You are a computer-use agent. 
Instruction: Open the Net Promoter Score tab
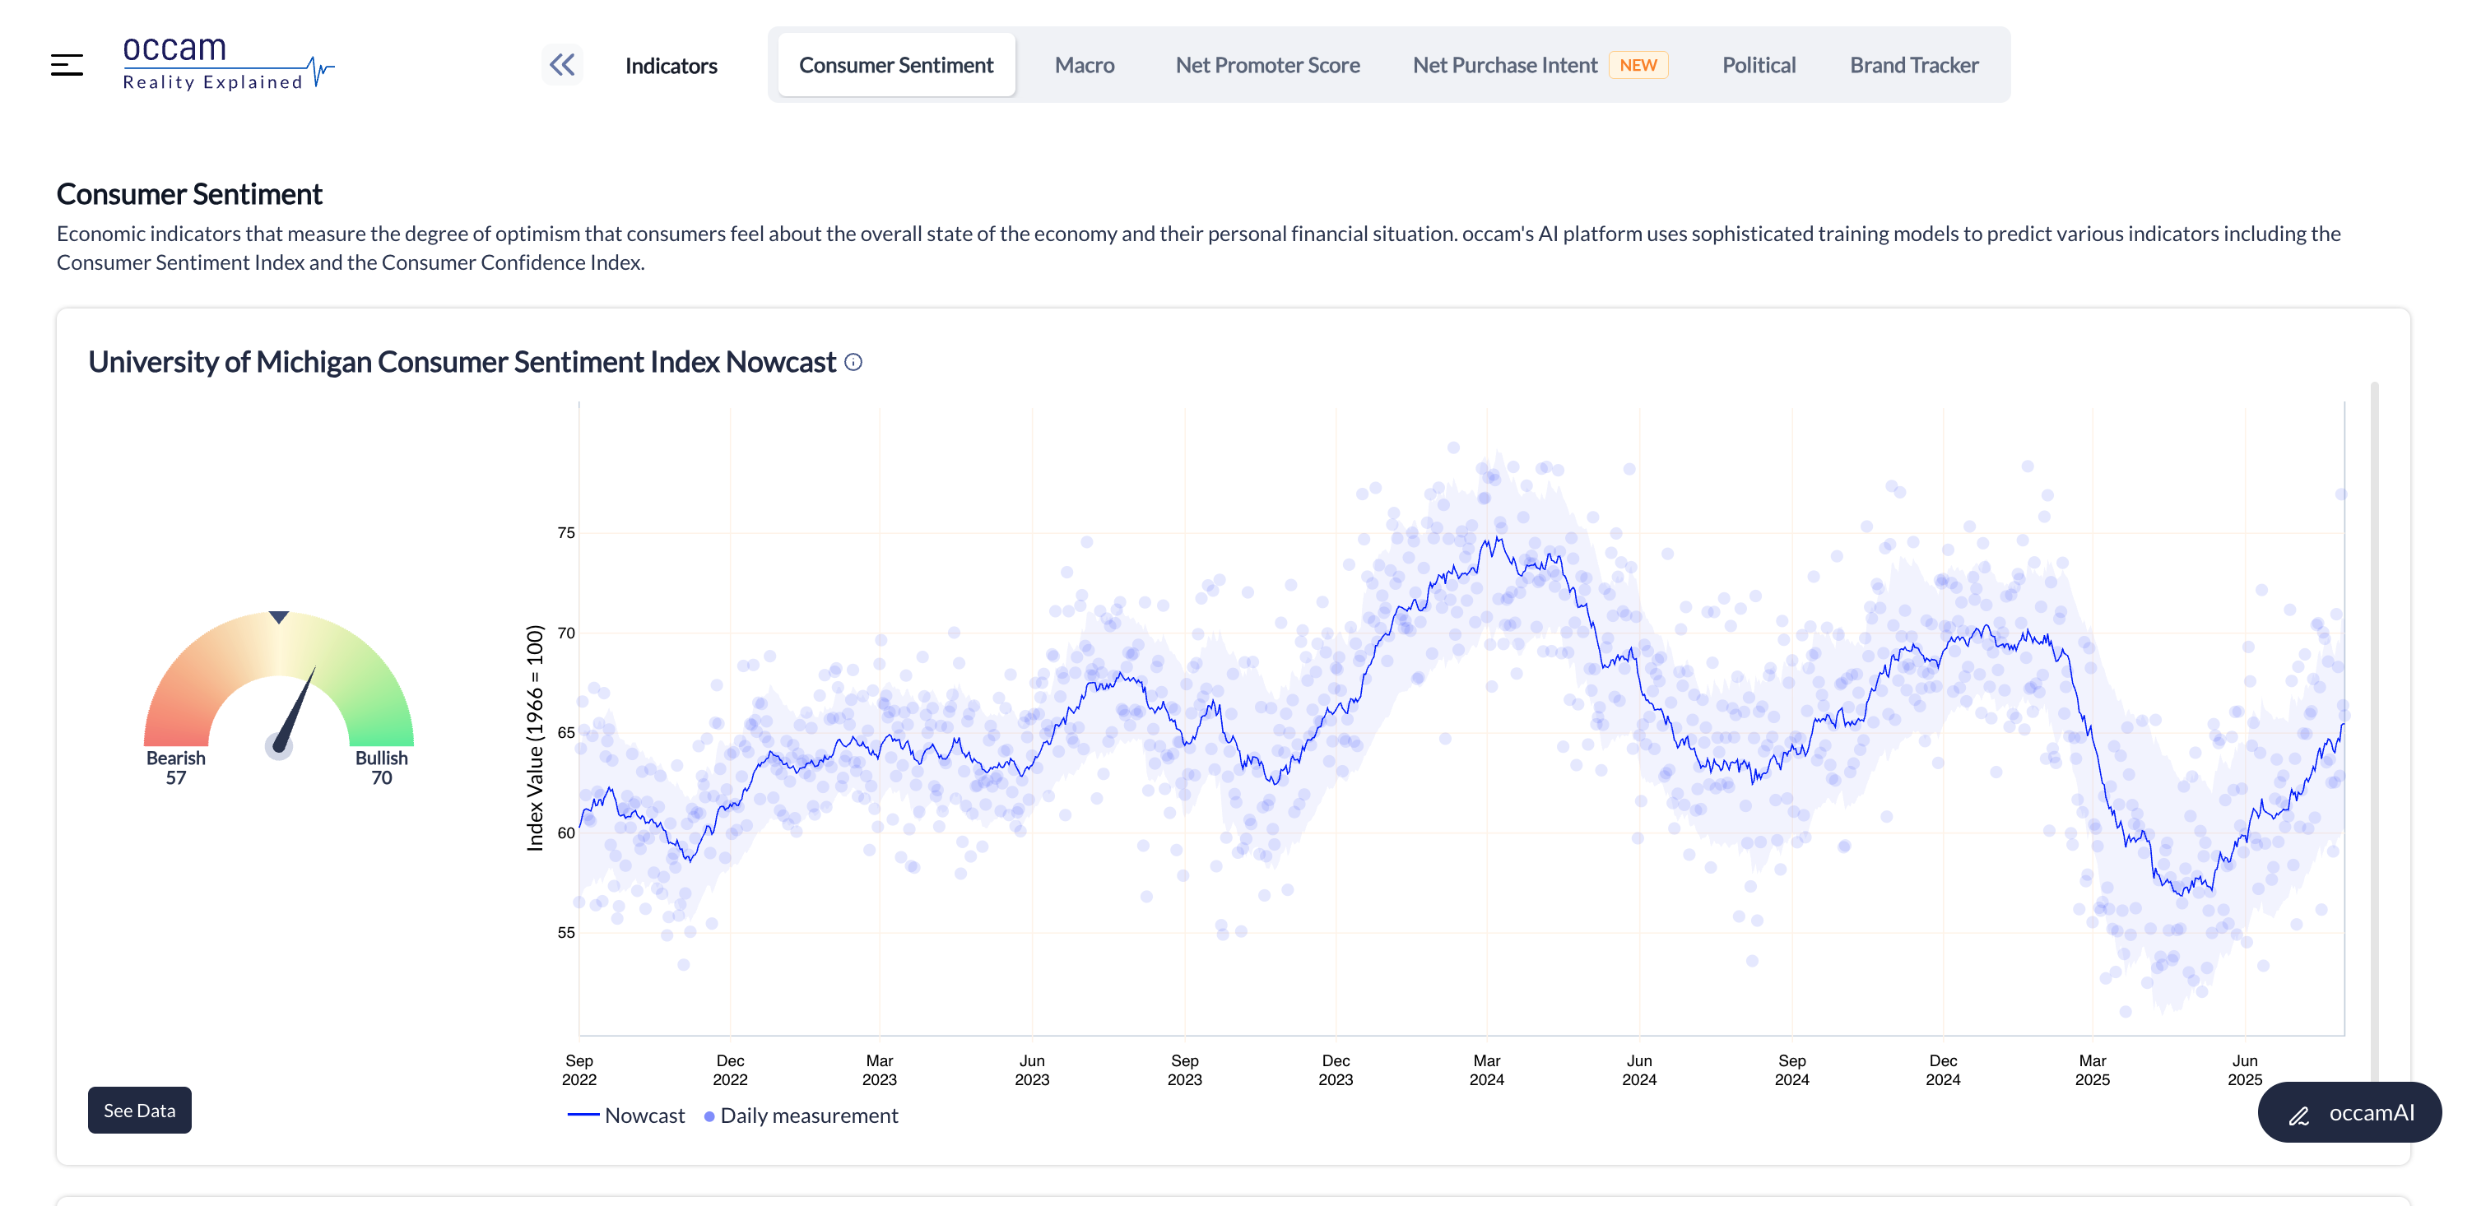(x=1266, y=65)
